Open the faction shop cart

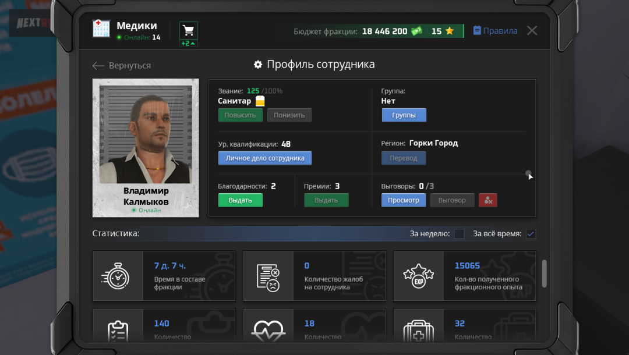[188, 30]
